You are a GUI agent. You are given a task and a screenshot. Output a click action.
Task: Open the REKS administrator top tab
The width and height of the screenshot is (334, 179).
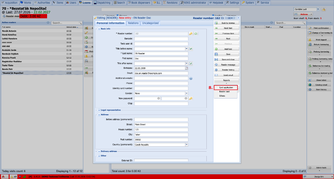point(193,3)
